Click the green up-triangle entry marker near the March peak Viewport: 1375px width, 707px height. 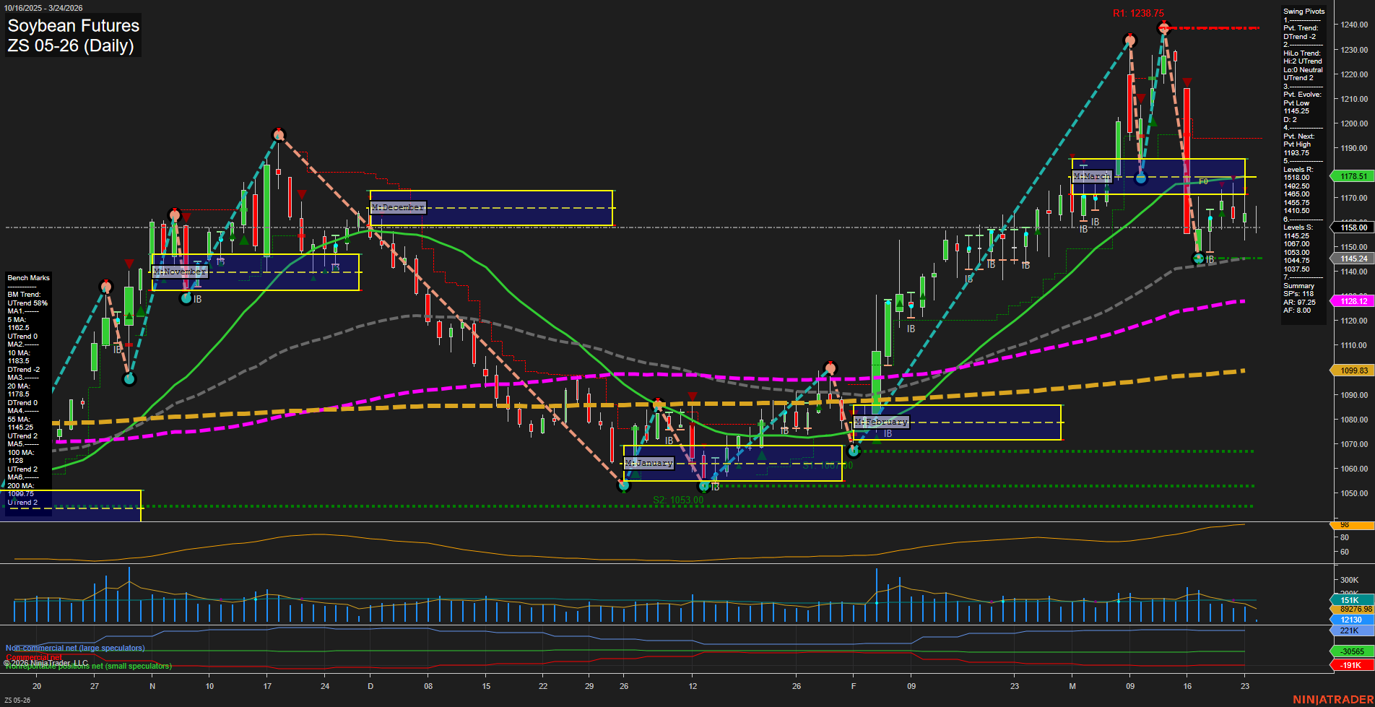[1154, 121]
